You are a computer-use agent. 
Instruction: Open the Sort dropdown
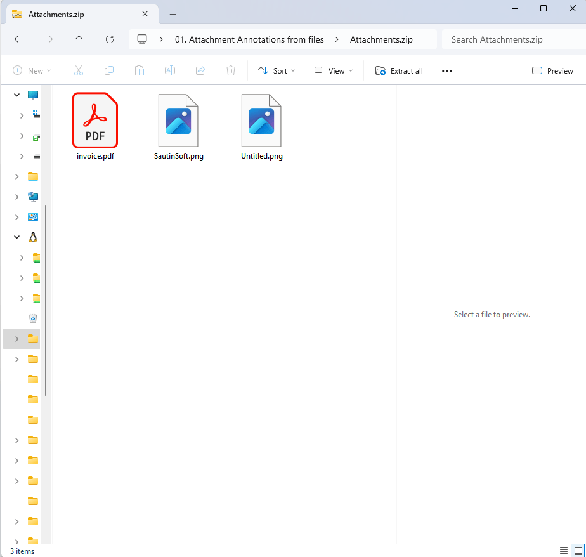277,70
